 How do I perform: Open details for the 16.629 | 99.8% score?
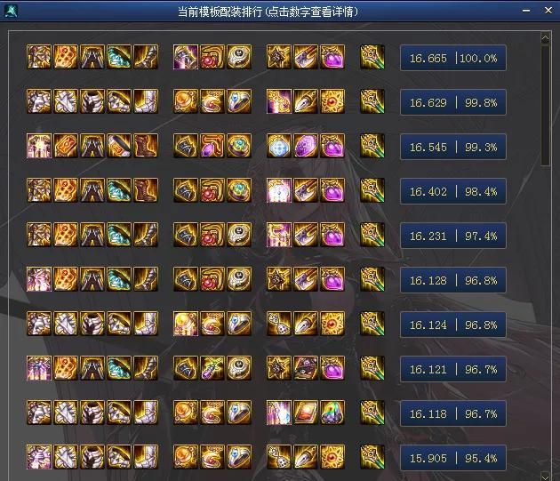point(452,102)
